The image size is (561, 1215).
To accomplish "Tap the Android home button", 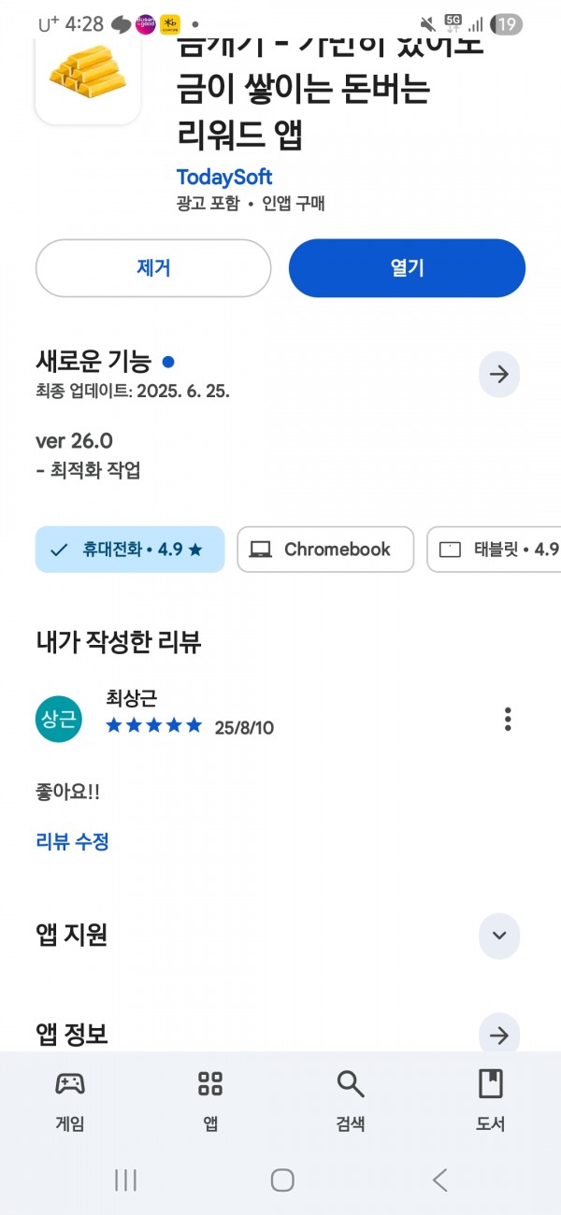I will (x=282, y=1180).
